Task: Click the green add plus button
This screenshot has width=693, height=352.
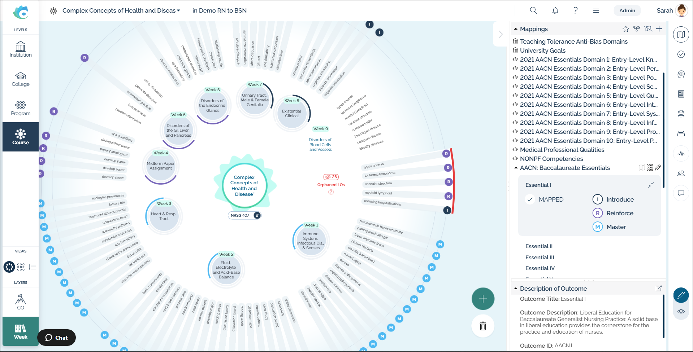Action: [x=483, y=299]
